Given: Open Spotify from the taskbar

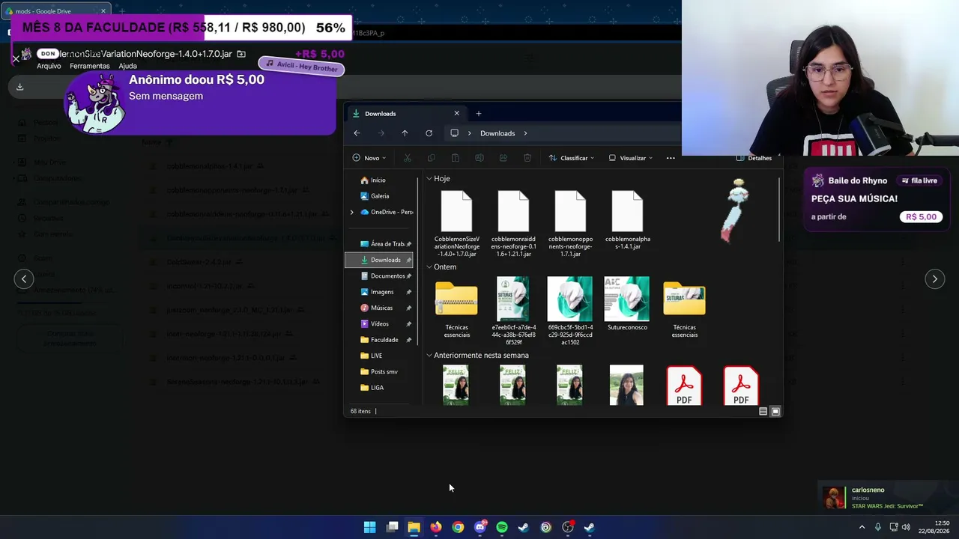Looking at the screenshot, I should (x=502, y=527).
